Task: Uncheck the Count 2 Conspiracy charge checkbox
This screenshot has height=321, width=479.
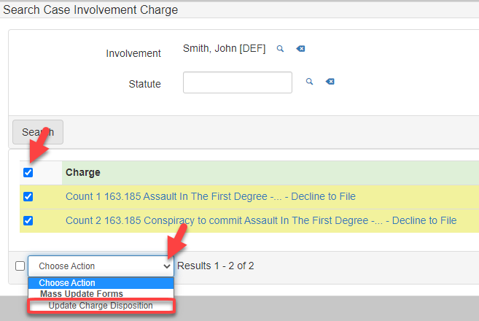Action: click(28, 220)
